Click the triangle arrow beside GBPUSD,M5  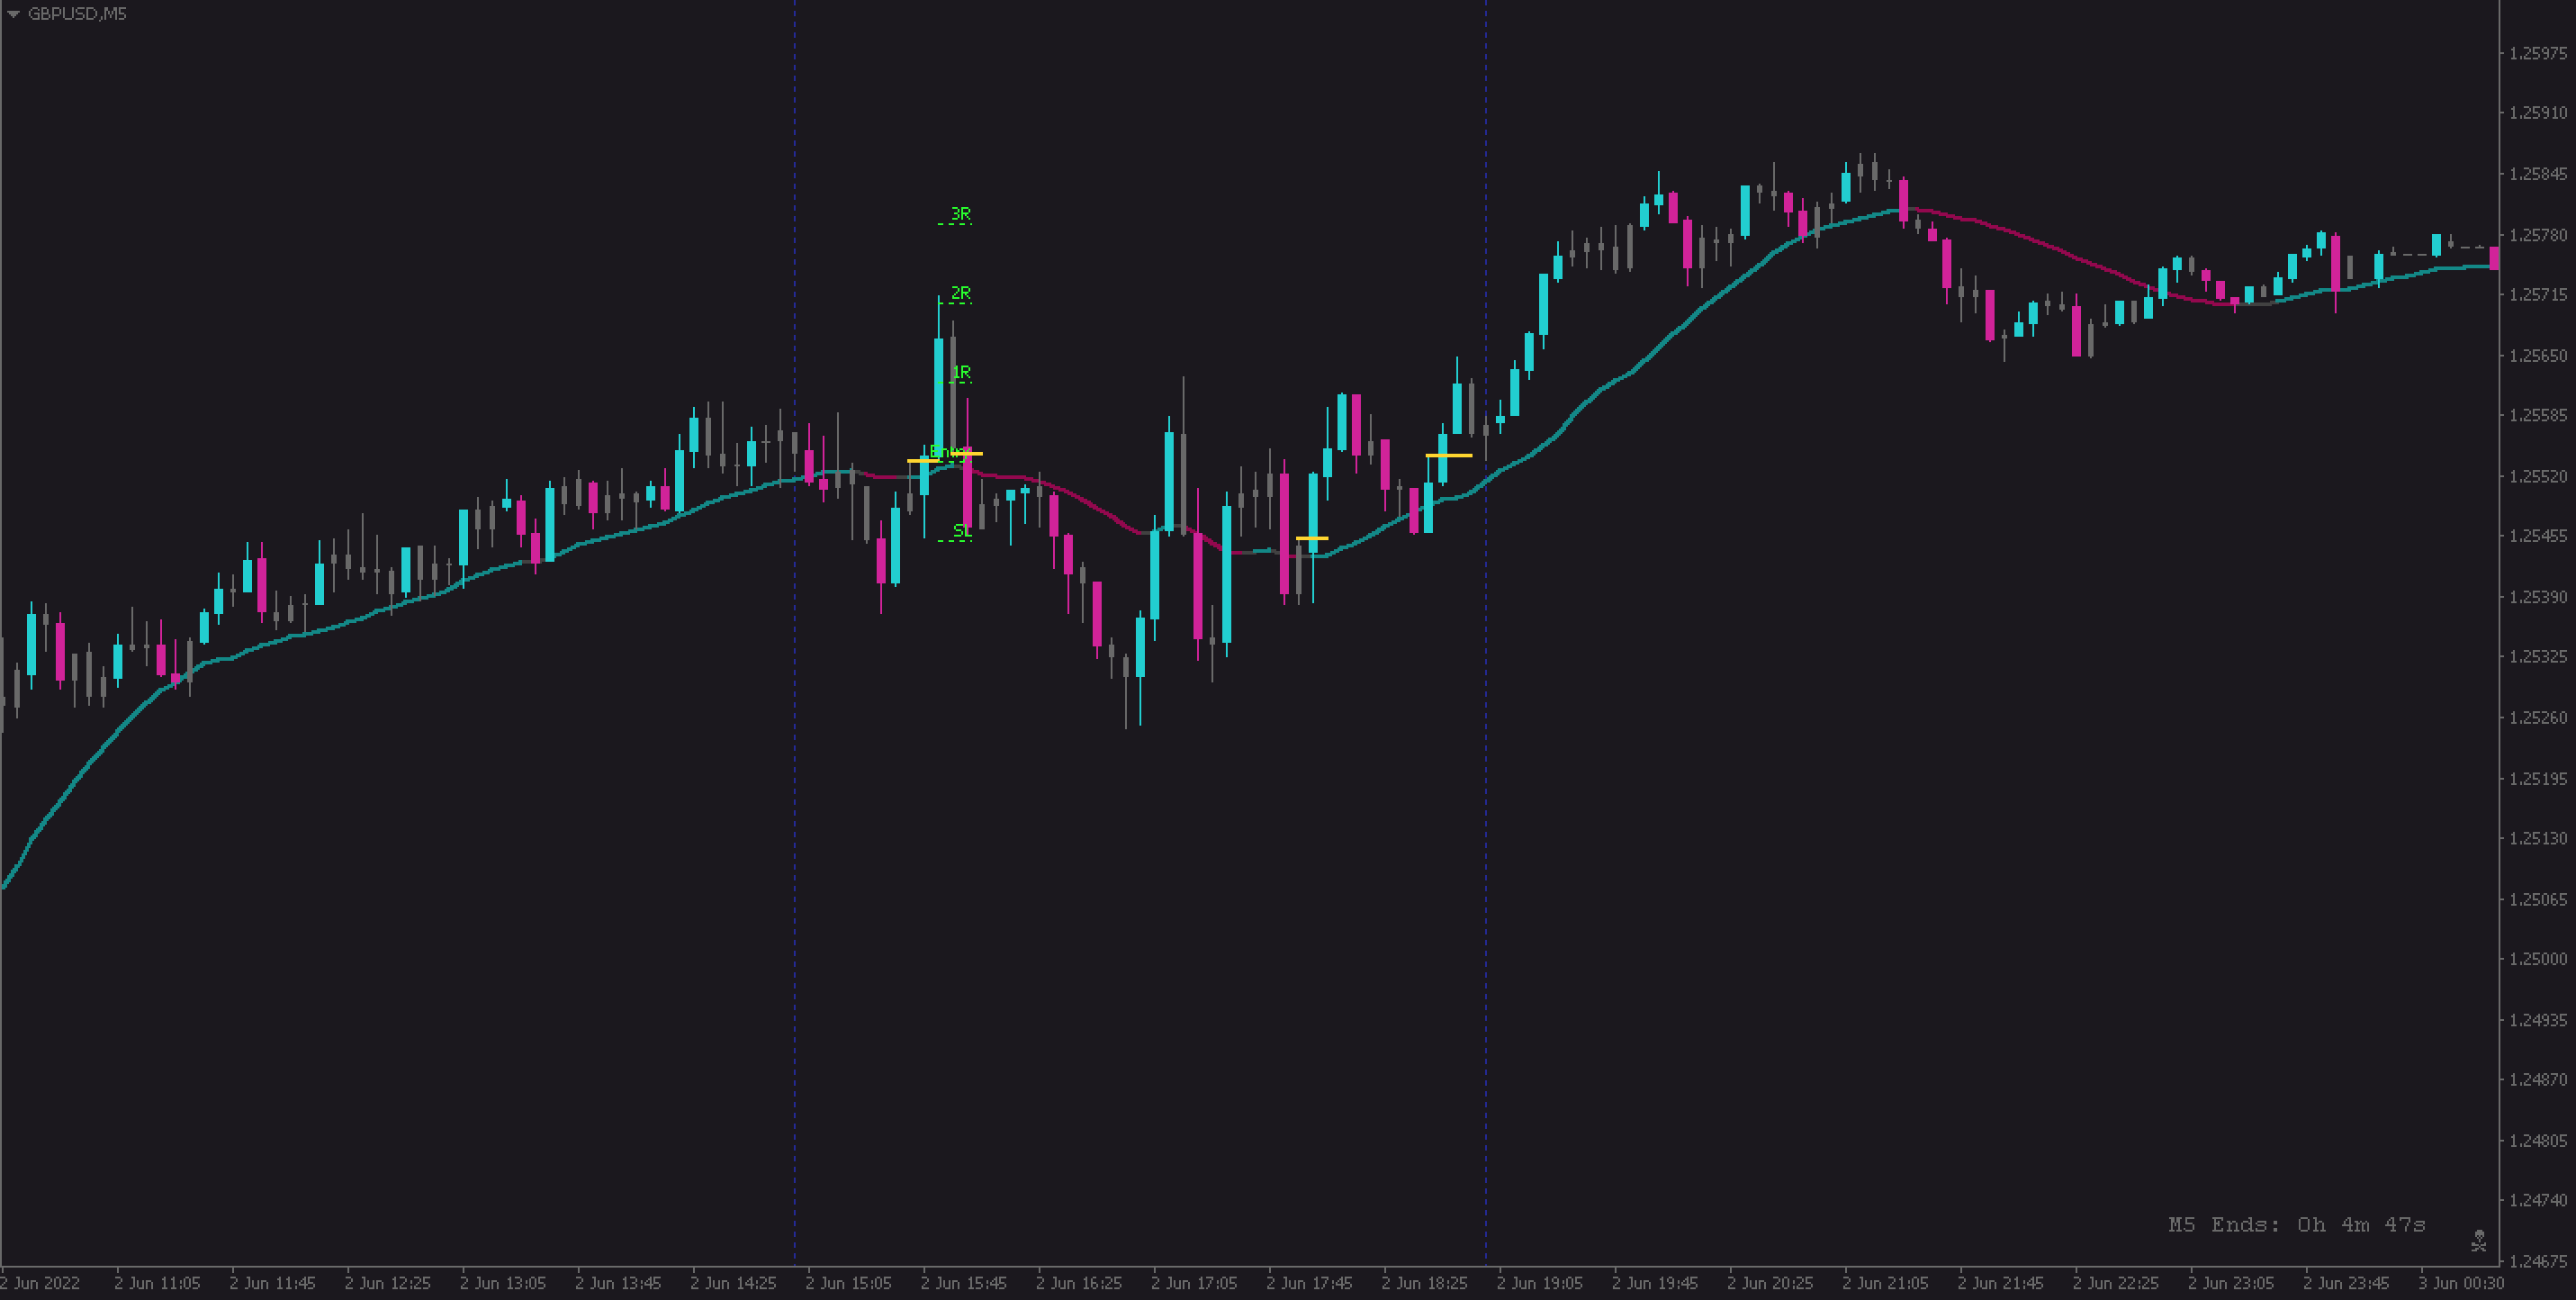(x=13, y=14)
